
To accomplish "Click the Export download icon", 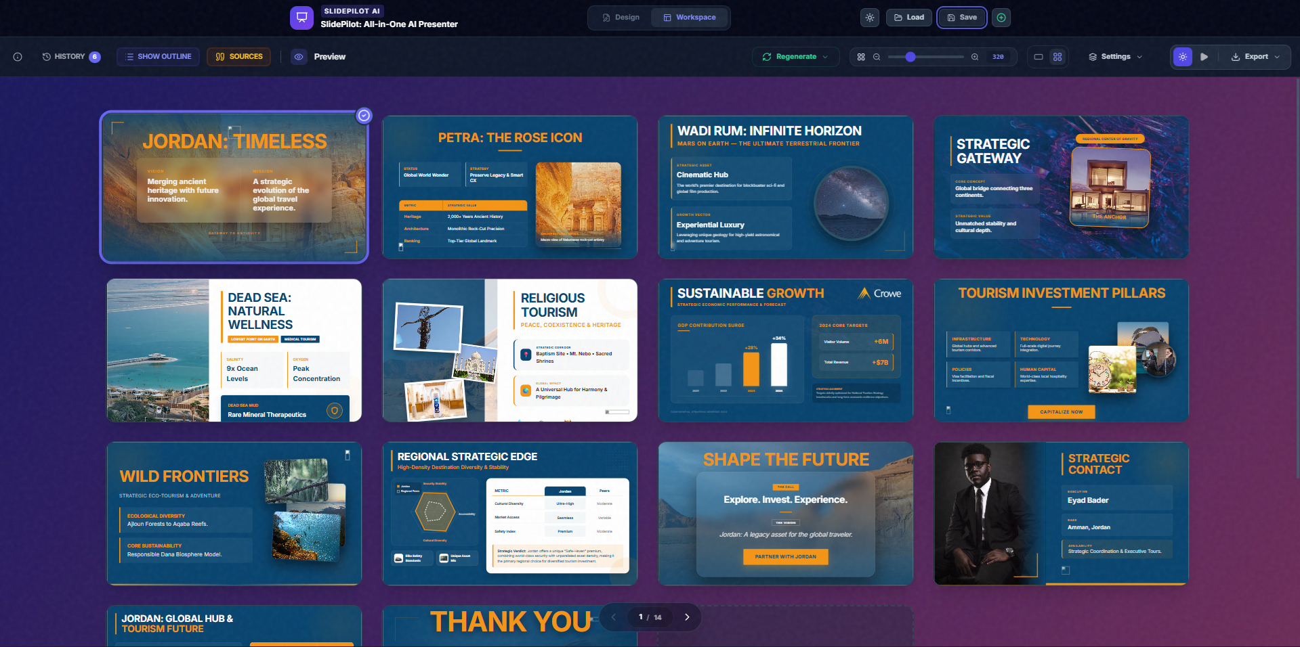I will click(x=1236, y=57).
